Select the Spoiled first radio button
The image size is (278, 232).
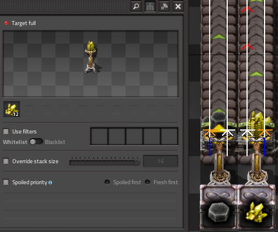(x=107, y=182)
